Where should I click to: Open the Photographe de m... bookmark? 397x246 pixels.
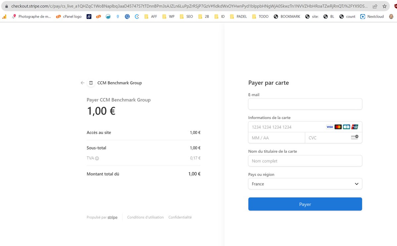(31, 17)
